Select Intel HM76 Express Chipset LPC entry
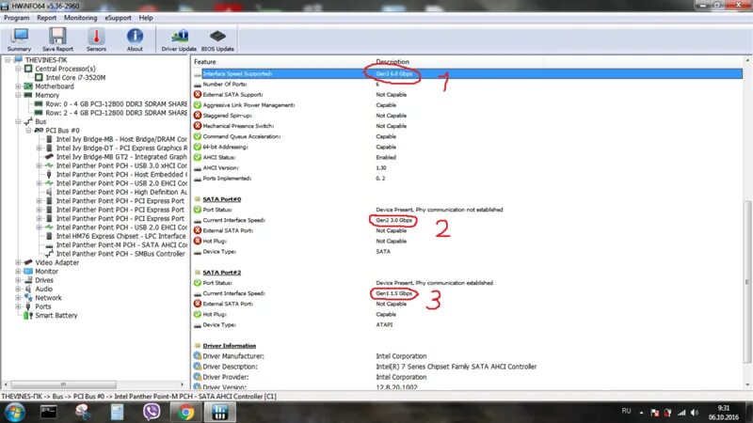This screenshot has width=753, height=423. tap(121, 236)
